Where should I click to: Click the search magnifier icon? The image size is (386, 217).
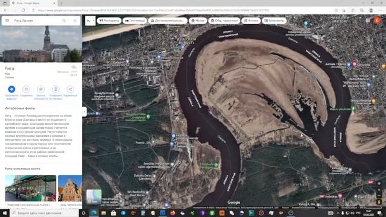pos(64,20)
